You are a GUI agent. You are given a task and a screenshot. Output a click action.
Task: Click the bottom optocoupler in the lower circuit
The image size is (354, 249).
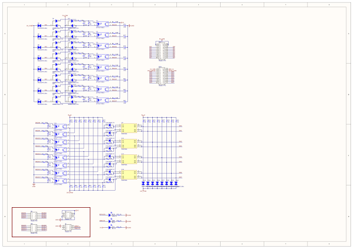tap(61, 181)
